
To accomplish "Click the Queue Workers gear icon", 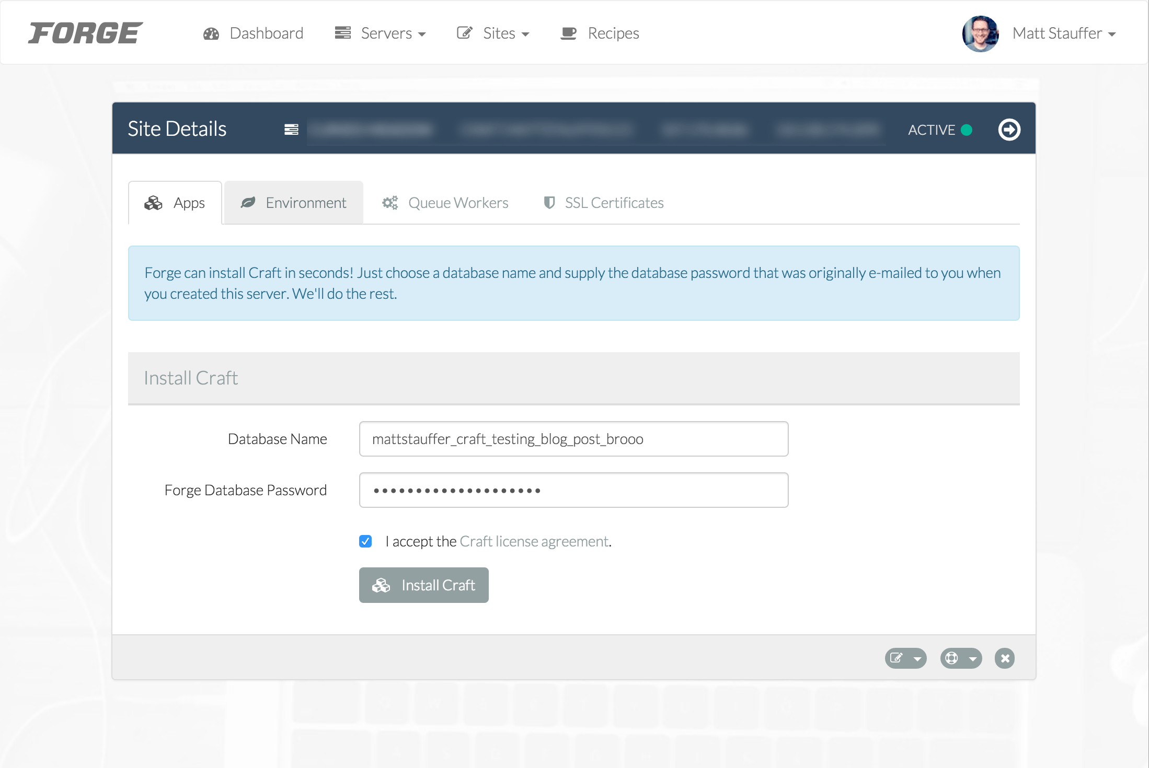I will [x=390, y=202].
